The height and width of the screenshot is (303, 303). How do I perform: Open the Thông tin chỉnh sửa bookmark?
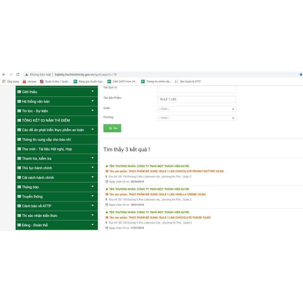pos(156,82)
